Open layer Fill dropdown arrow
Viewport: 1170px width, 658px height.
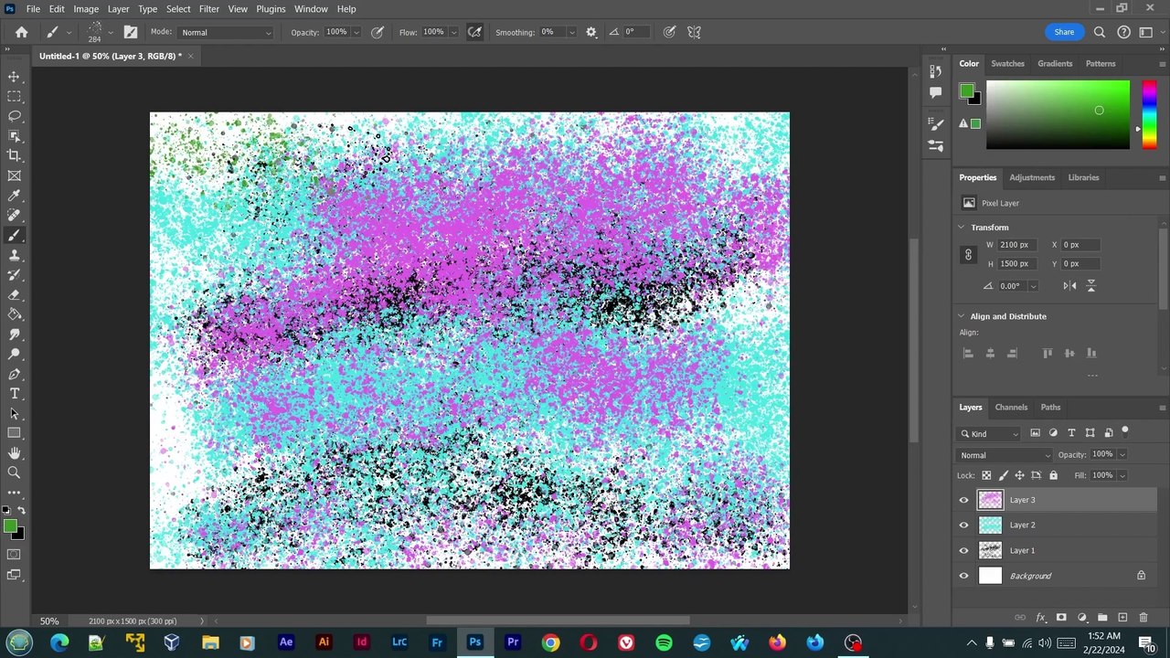click(1122, 475)
